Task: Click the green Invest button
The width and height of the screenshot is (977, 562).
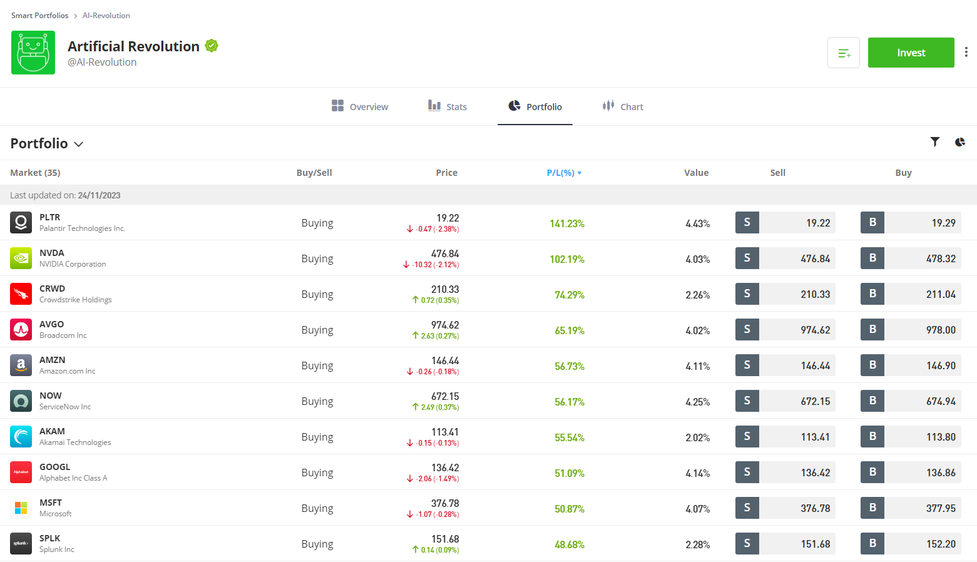Action: pos(911,53)
